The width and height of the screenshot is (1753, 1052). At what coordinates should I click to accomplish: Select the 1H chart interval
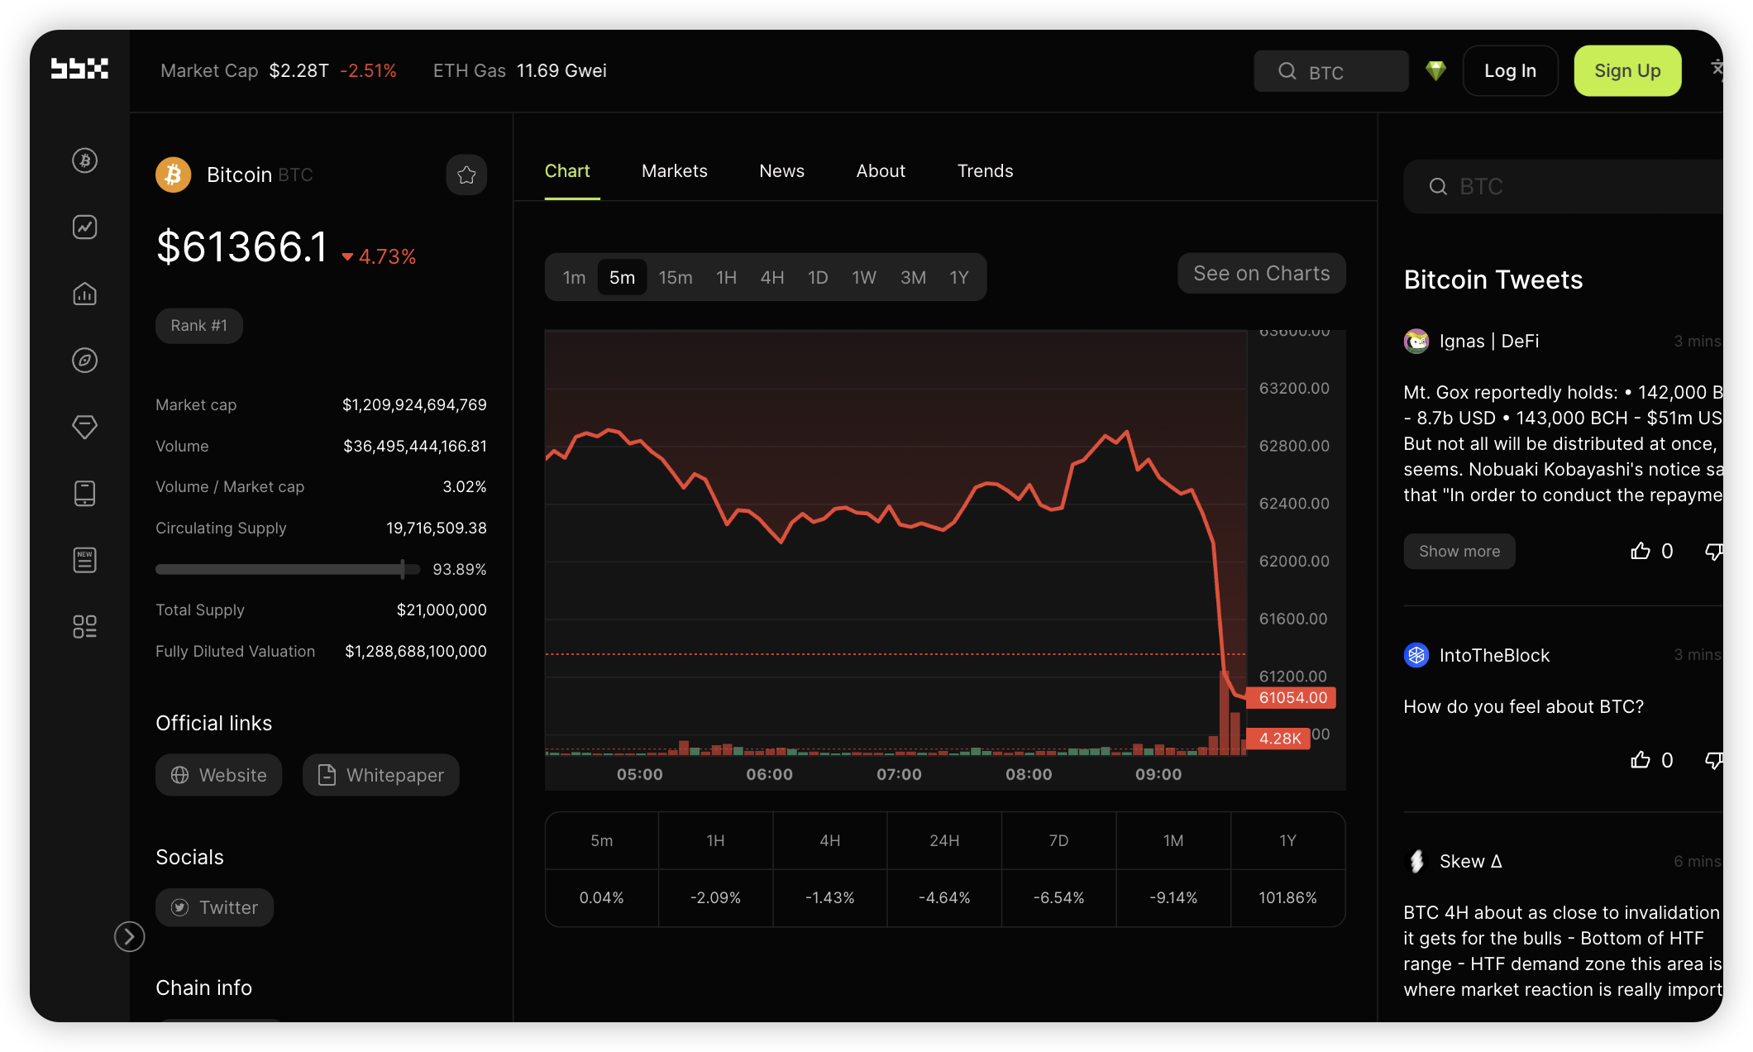click(x=726, y=278)
